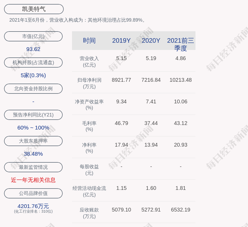Click the red 近一年无相关信息 text
Image resolution: width=248 pixels, height=227 pixels.
coord(33,180)
